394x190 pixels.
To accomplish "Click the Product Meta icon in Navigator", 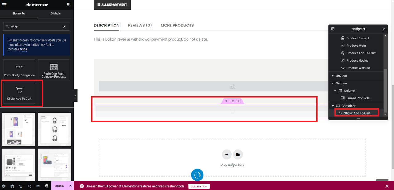I will 343,46.
